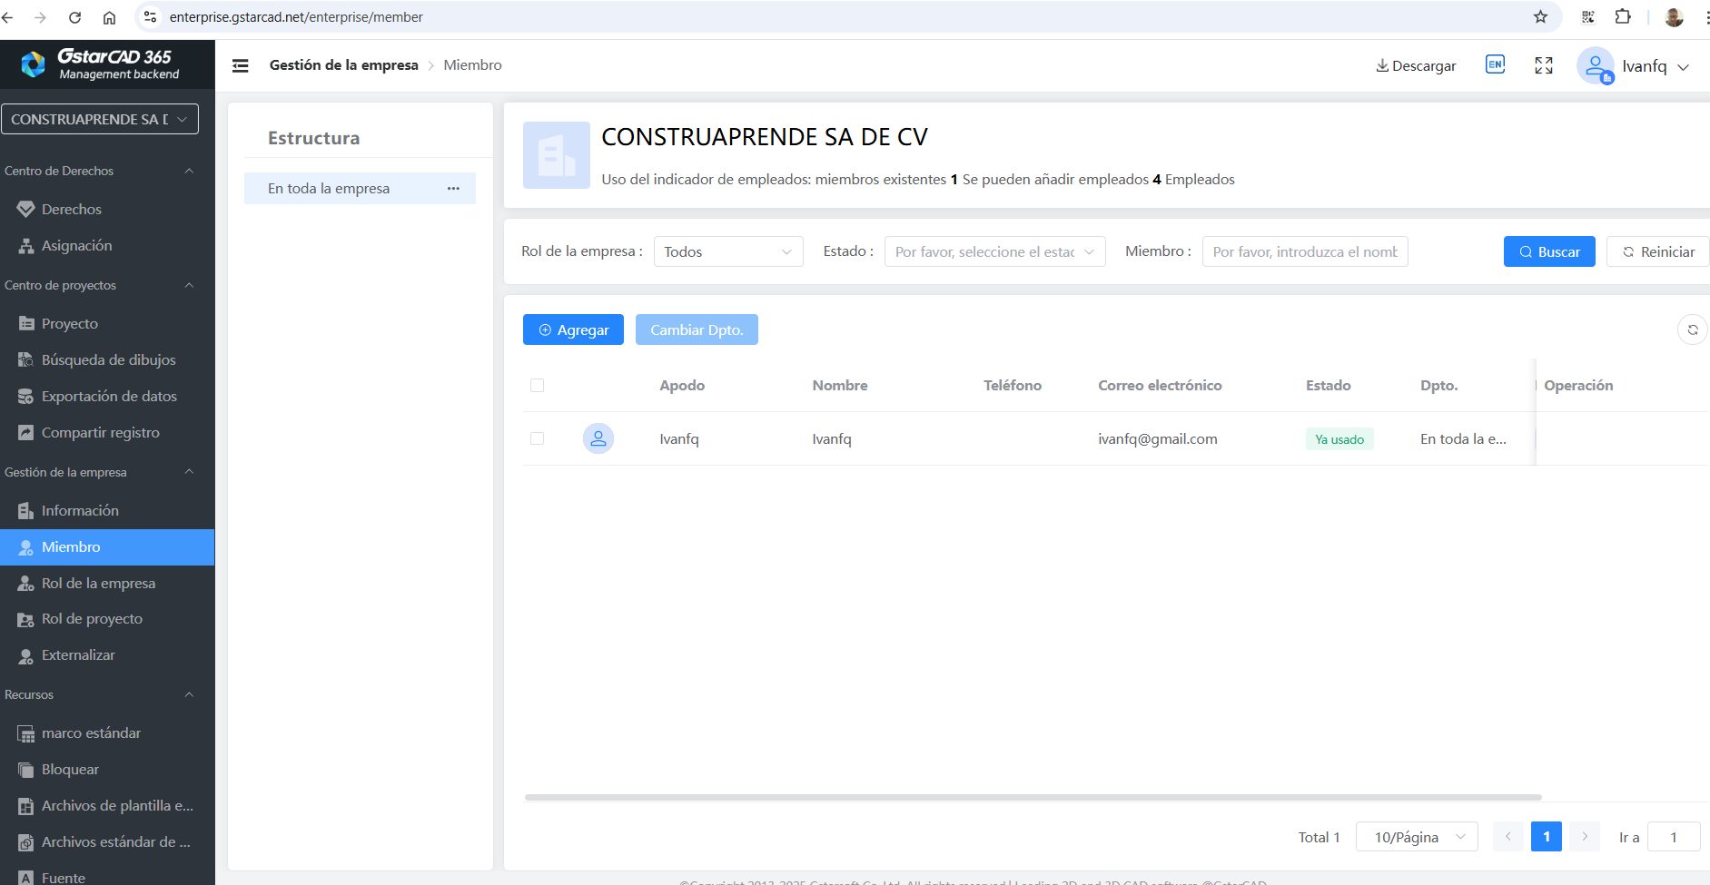Open the Estado filter dropdown
This screenshot has width=1710, height=885.
994,251
